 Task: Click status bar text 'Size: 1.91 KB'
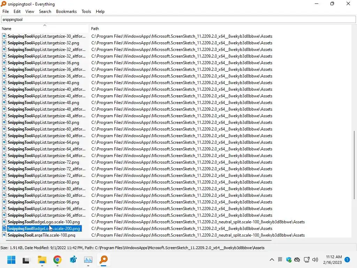[12, 248]
